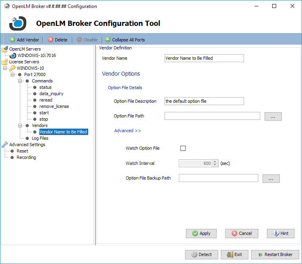Collapse the Commands tree node
The image size is (302, 264).
coord(19,81)
